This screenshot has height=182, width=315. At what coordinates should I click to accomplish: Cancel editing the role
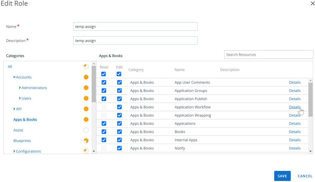click(305, 176)
